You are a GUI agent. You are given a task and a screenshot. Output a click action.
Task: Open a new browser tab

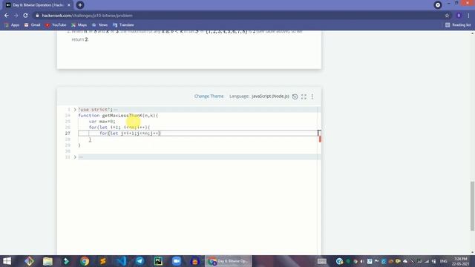point(80,5)
